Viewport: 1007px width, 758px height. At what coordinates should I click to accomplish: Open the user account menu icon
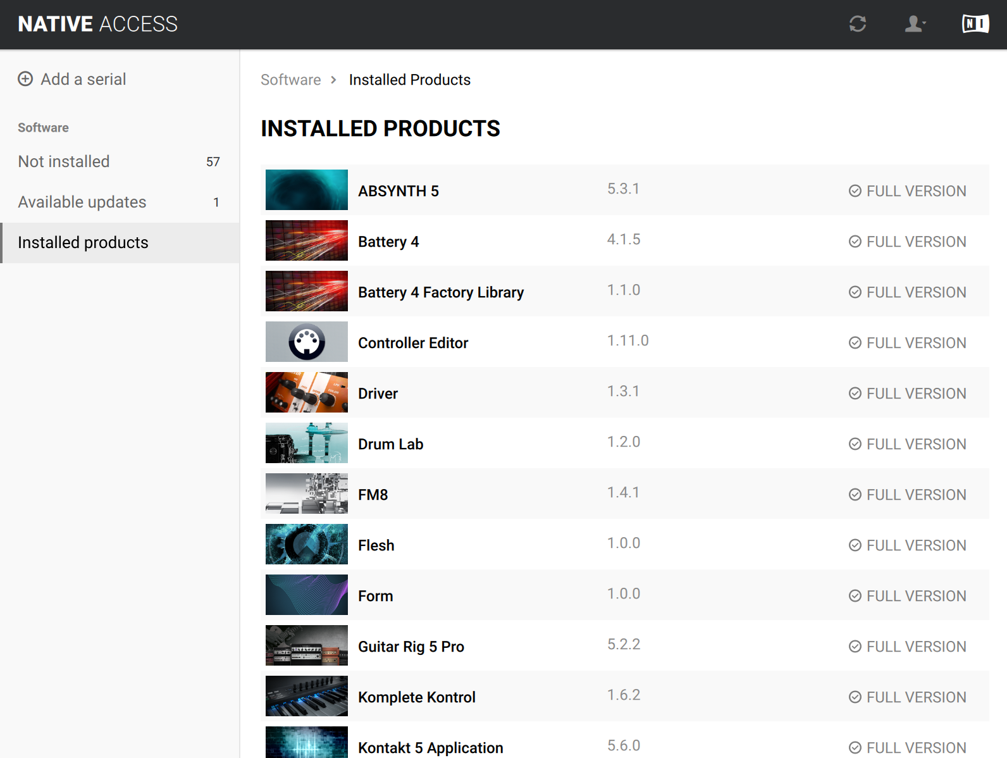[915, 24]
